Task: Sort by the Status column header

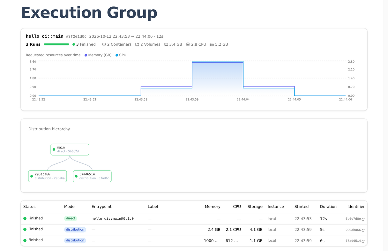Action: click(x=29, y=207)
